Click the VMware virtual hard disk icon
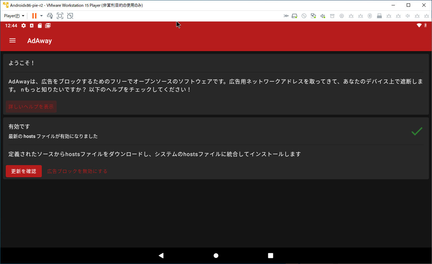Viewport: 432px width, 264px height. tap(294, 15)
